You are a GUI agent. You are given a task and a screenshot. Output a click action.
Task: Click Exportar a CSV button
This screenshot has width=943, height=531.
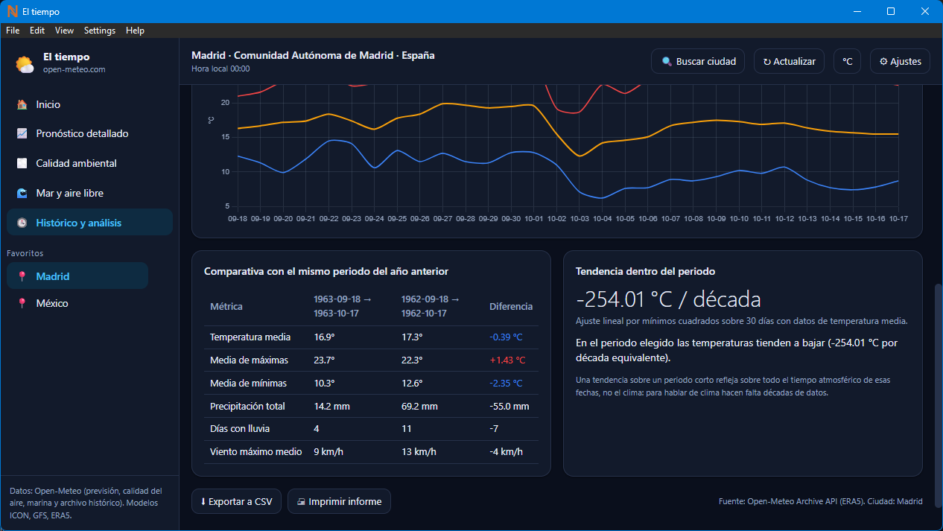(236, 502)
